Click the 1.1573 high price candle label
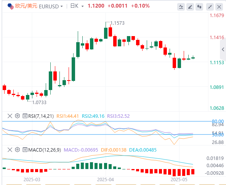Screen dimensions: 226x185 (x=117, y=23)
